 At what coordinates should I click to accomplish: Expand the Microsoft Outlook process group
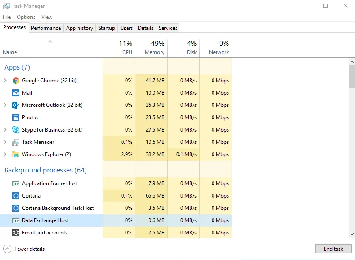[5, 105]
